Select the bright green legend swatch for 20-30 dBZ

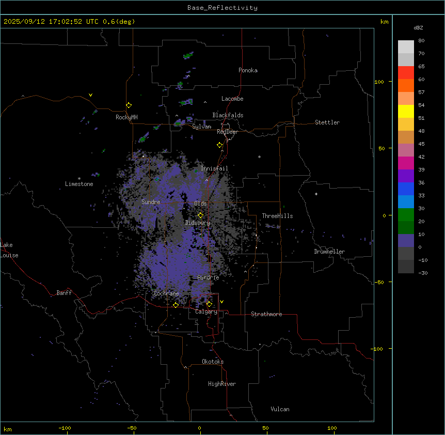(406, 215)
